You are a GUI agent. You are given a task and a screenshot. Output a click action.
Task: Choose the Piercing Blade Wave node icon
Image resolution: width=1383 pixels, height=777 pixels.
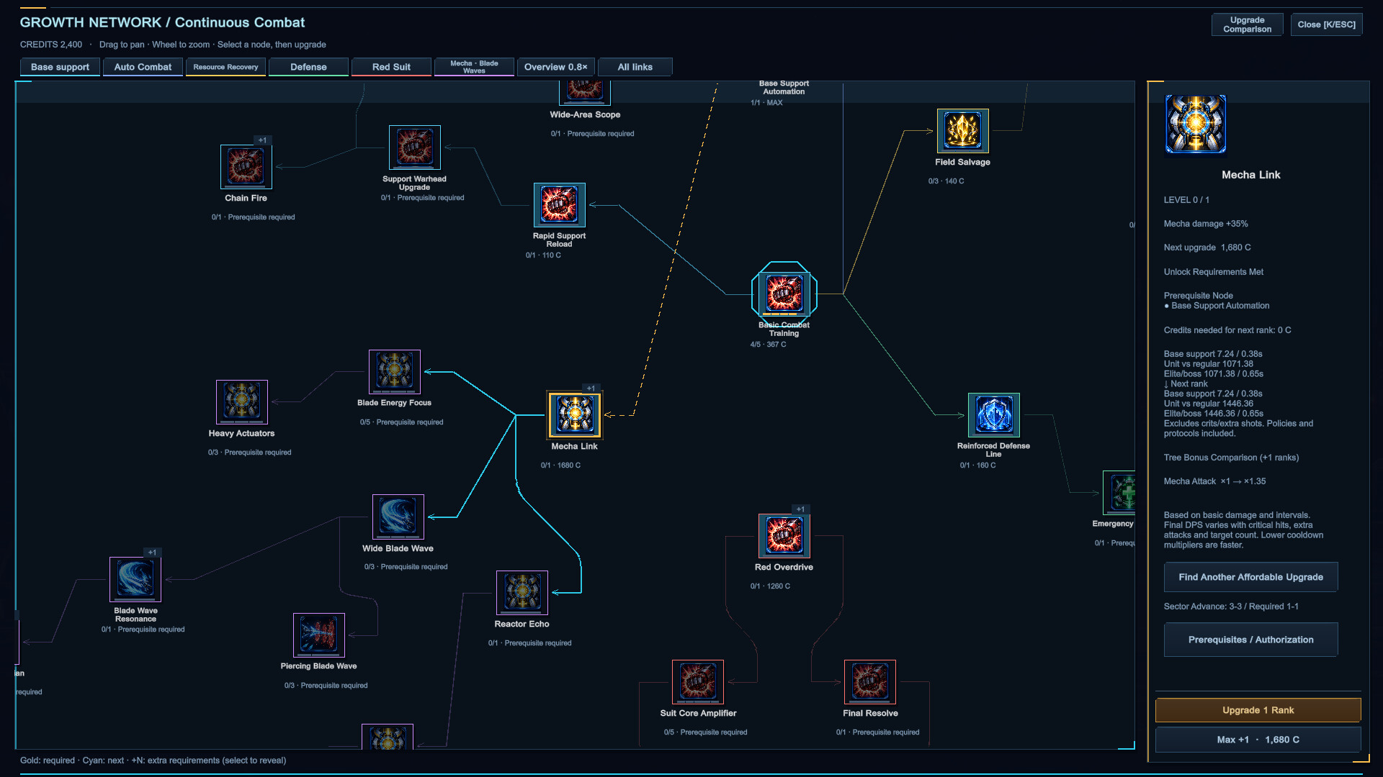[319, 635]
